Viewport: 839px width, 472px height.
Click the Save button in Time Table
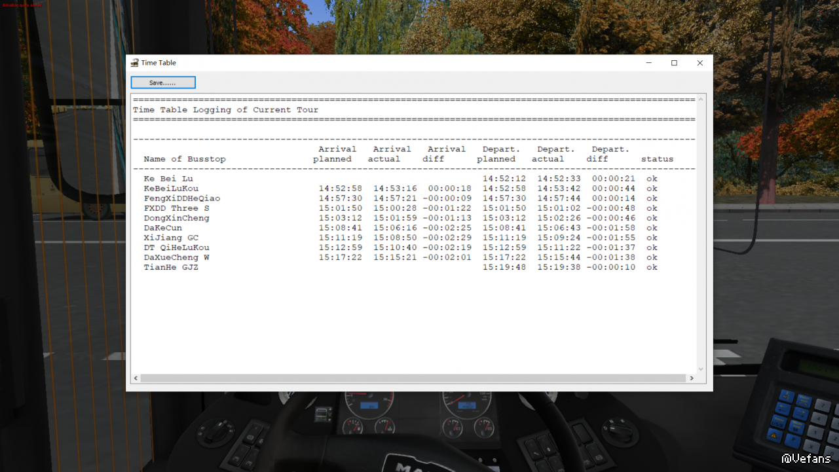point(163,82)
